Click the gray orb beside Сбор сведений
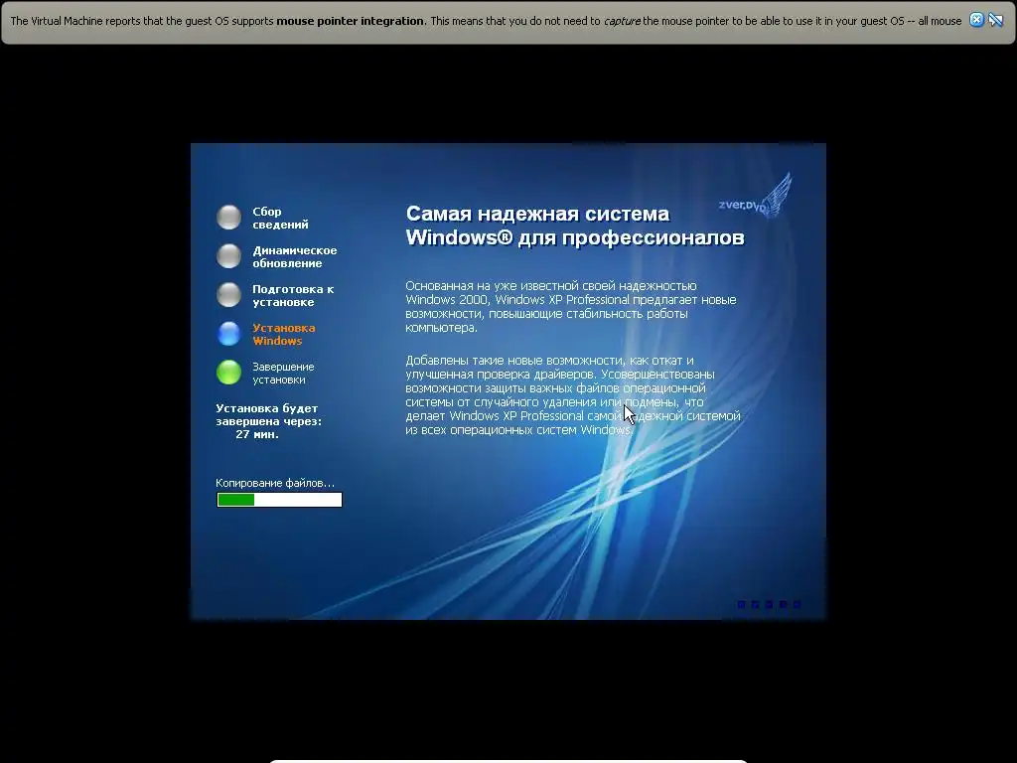 tap(228, 218)
